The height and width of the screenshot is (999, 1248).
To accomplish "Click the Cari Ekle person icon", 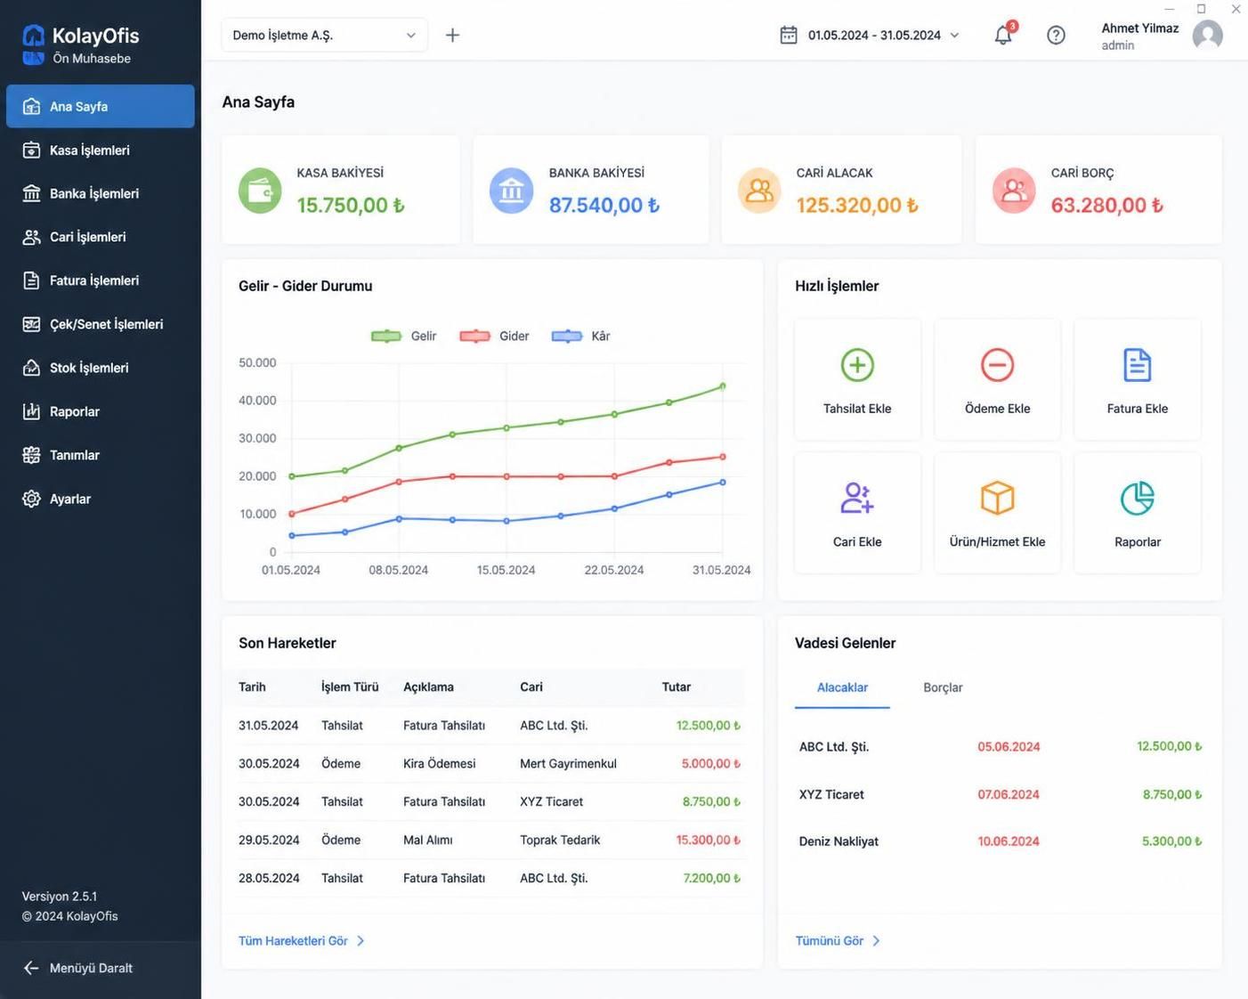I will click(x=857, y=498).
